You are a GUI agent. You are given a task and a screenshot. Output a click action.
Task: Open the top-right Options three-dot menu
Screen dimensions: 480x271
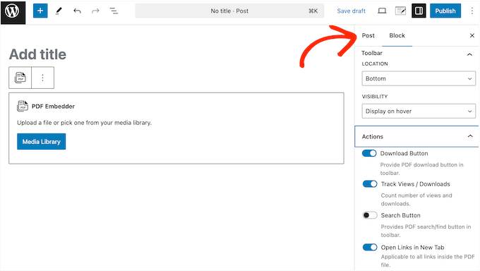pos(472,11)
